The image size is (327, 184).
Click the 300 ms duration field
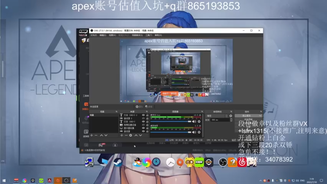pos(220,120)
